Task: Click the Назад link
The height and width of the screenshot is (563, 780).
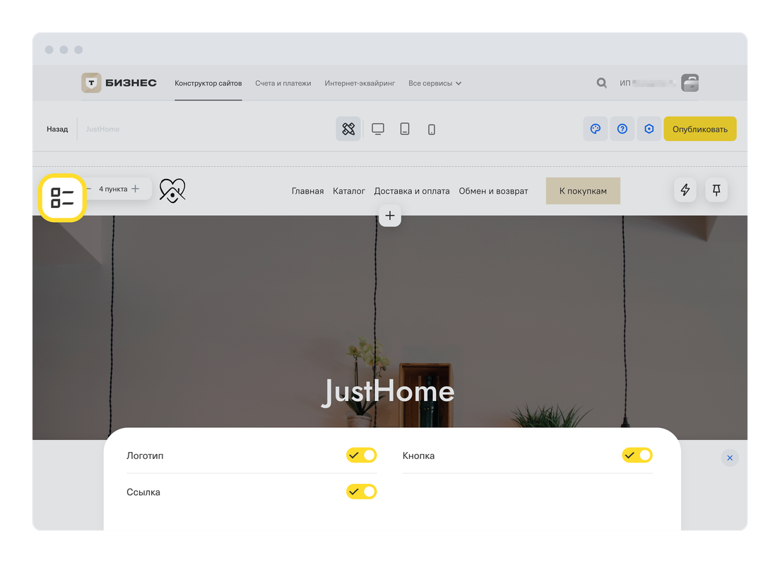Action: point(57,129)
